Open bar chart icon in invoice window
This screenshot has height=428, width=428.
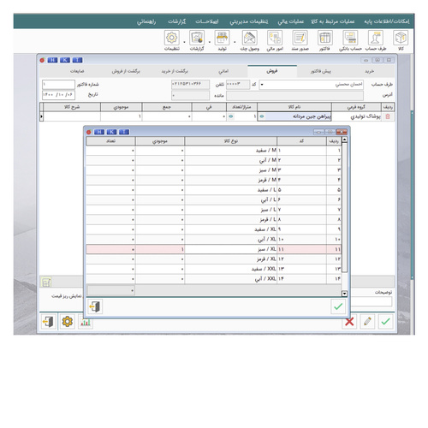pyautogui.click(x=86, y=323)
